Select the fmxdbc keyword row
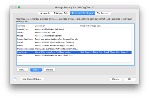Screen dimensions: 149x98 74,33
